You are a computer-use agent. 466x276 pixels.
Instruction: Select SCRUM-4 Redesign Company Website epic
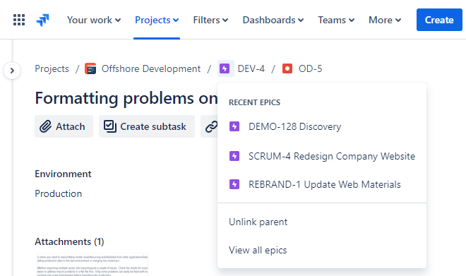tap(322, 156)
